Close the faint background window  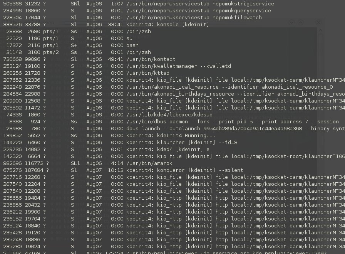pos(318,22)
